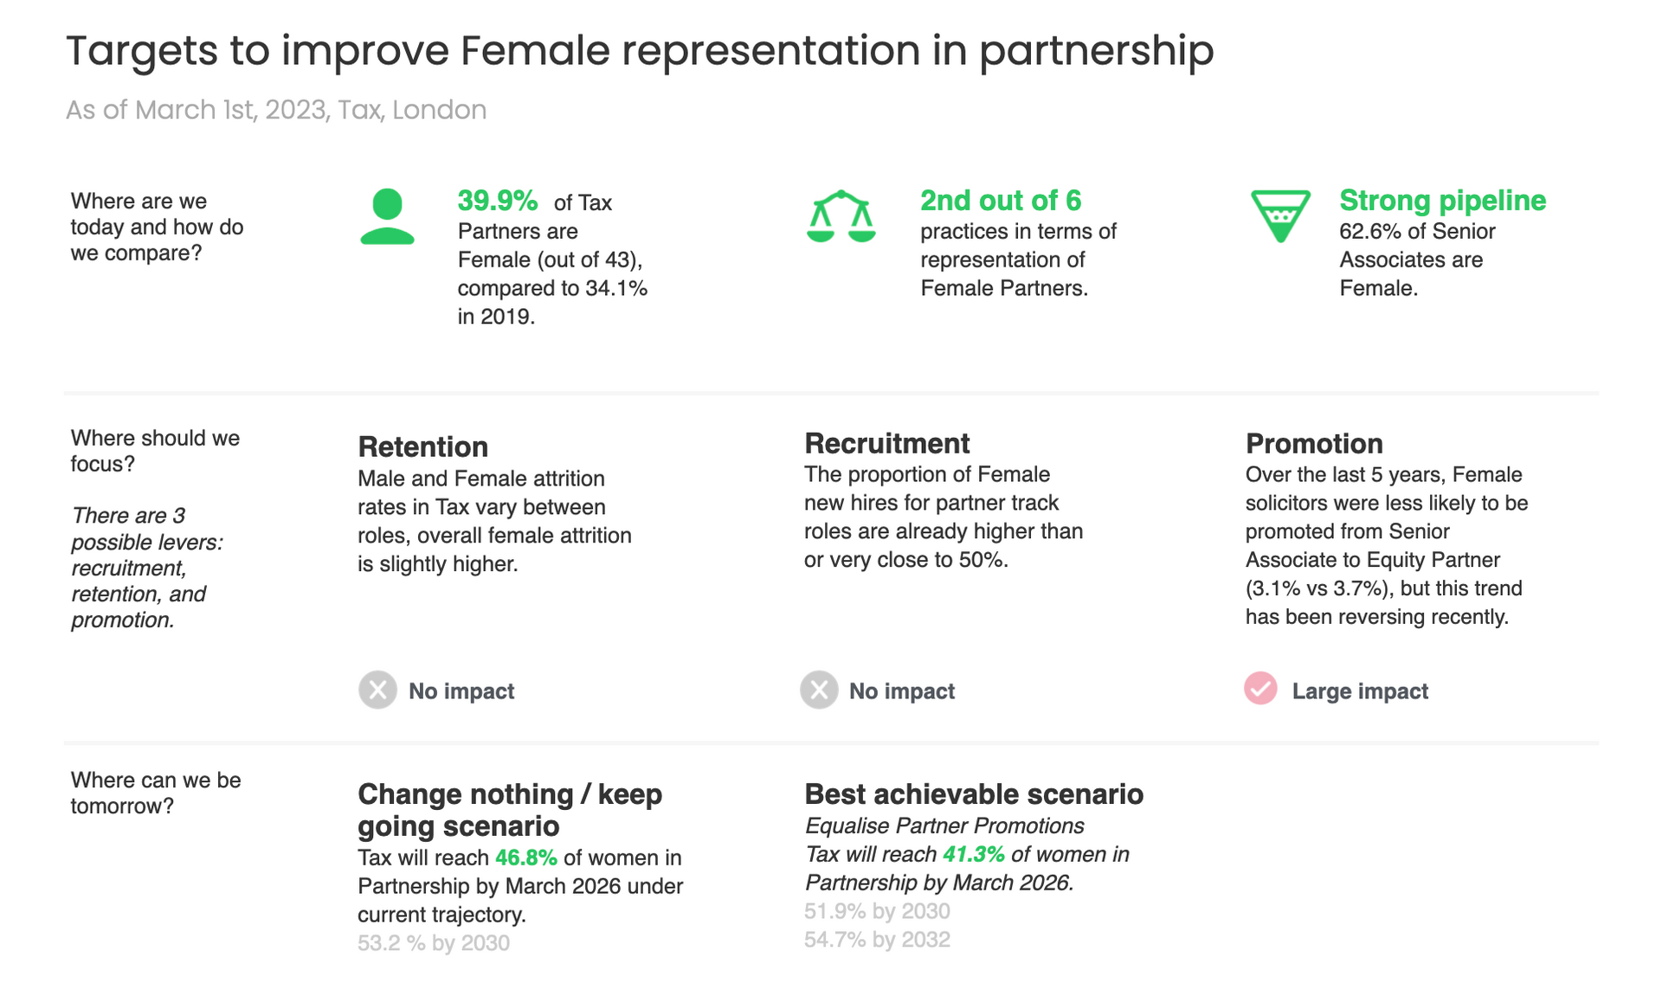
Task: Click the 'No impact' label under Retention
Action: (461, 691)
